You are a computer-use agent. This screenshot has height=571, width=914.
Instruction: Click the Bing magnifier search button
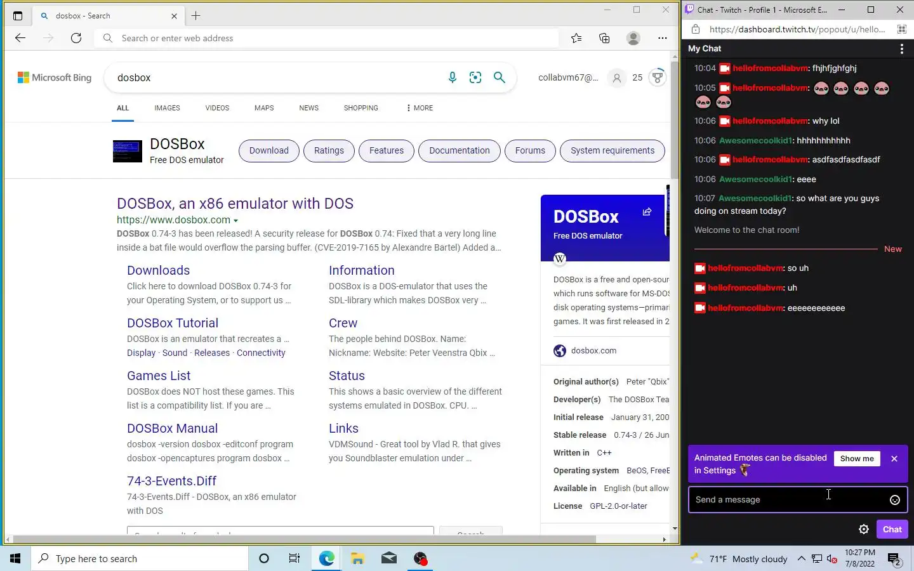500,77
